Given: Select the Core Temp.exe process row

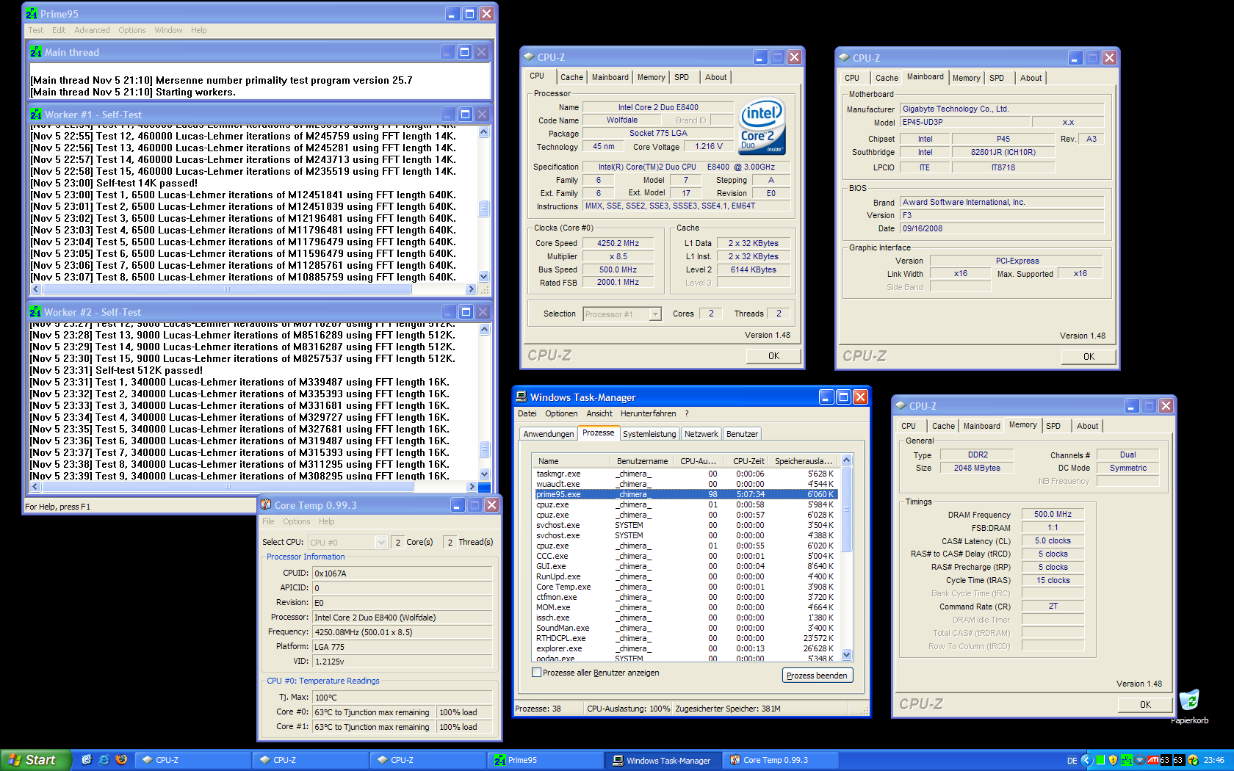Looking at the screenshot, I should point(685,587).
